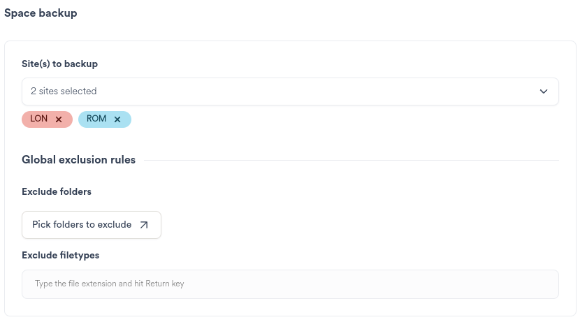Click the Pick folders to exclude button

[x=92, y=225]
